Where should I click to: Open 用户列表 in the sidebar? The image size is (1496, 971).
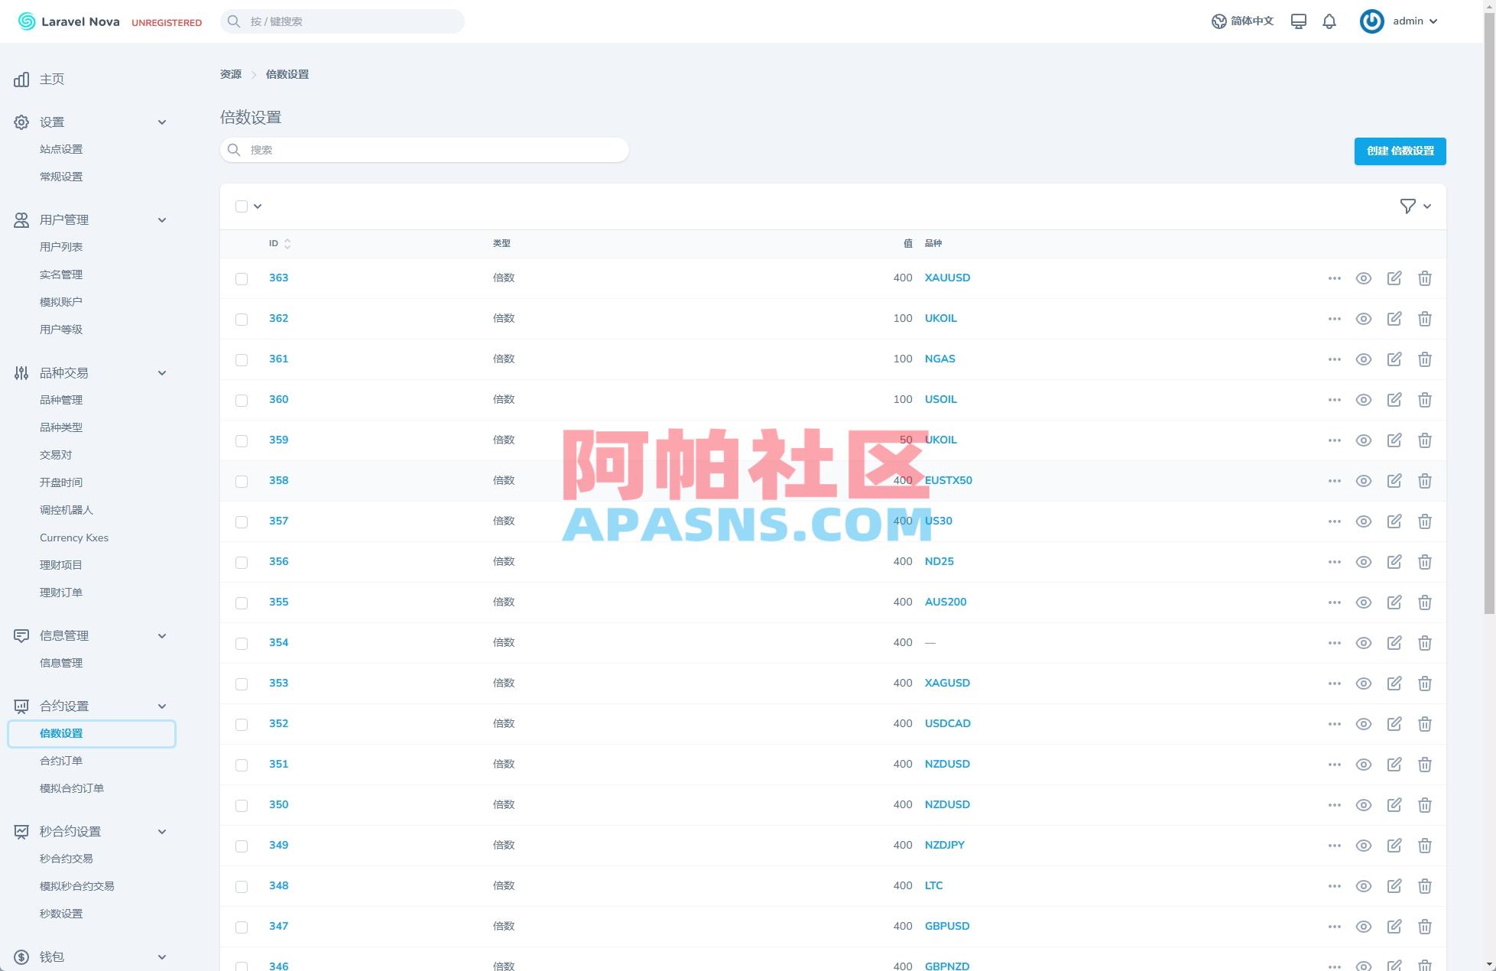coord(61,246)
